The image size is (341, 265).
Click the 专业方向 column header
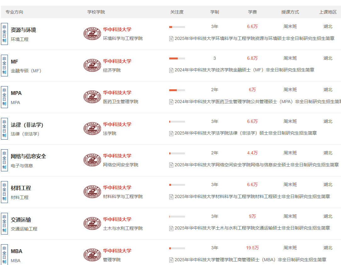coord(14,12)
